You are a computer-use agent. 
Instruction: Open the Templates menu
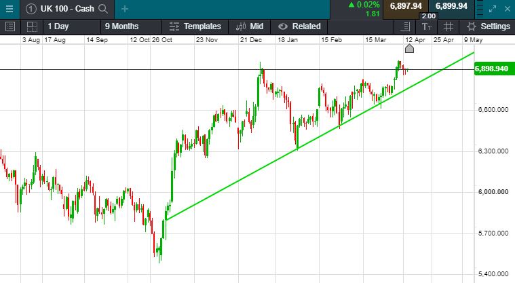click(195, 26)
